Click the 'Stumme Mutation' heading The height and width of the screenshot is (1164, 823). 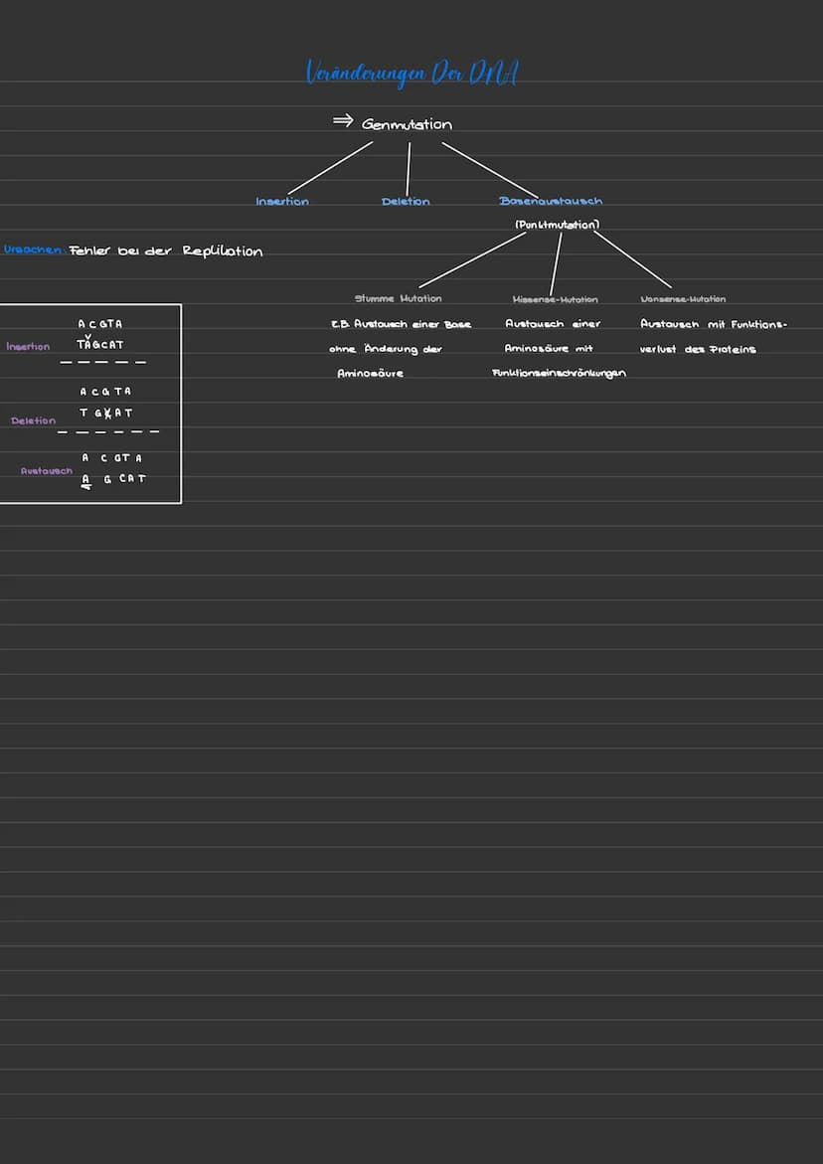pos(398,298)
